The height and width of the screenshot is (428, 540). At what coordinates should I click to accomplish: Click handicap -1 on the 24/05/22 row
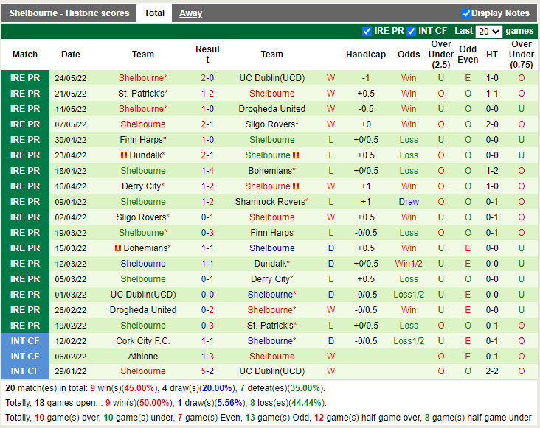click(x=366, y=78)
